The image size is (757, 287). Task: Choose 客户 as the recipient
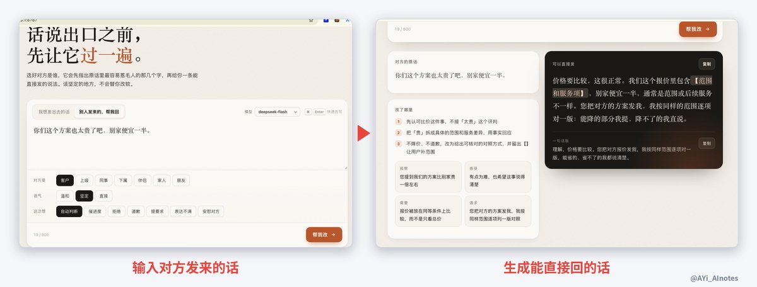(64, 180)
